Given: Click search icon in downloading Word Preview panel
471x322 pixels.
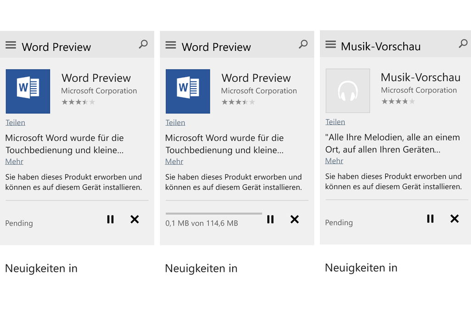Looking at the screenshot, I should tap(303, 45).
